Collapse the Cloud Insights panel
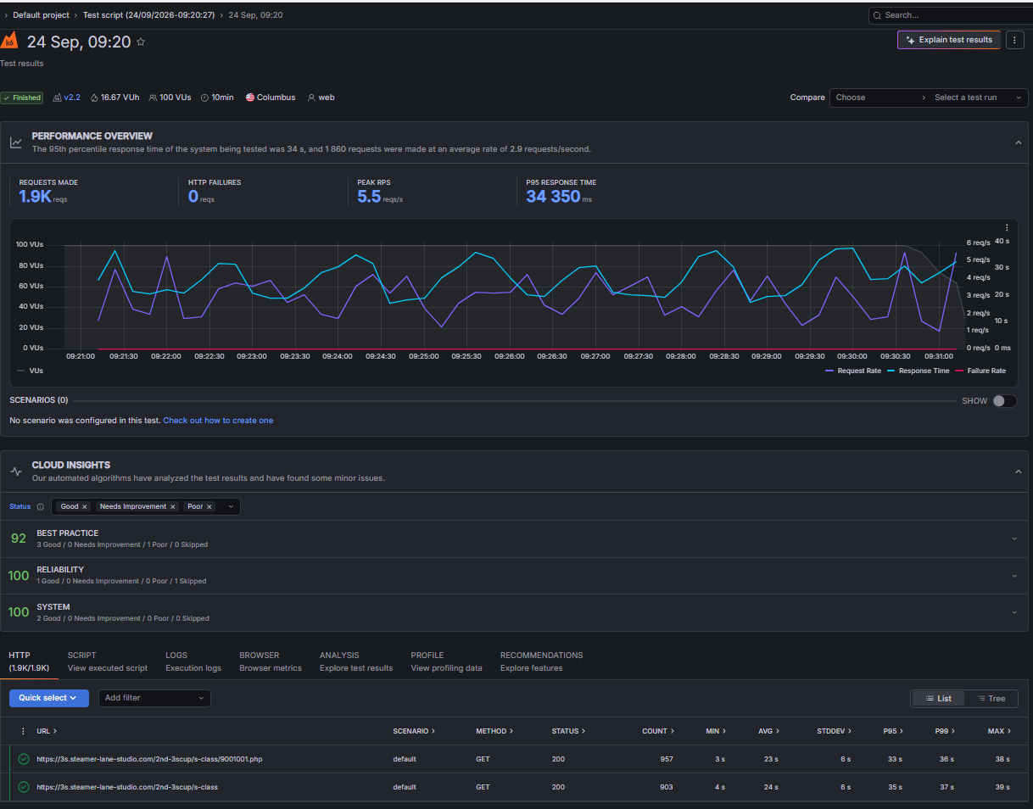The image size is (1033, 809). click(x=1019, y=471)
